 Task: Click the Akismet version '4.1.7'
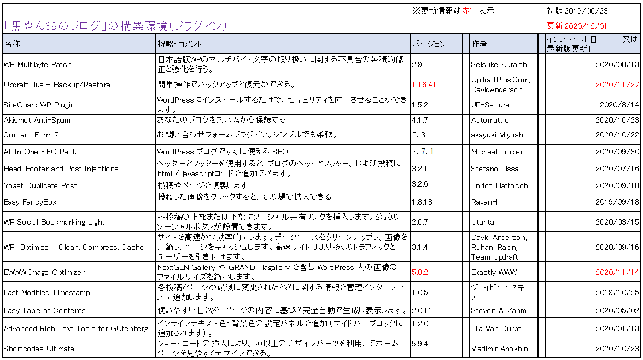420,120
